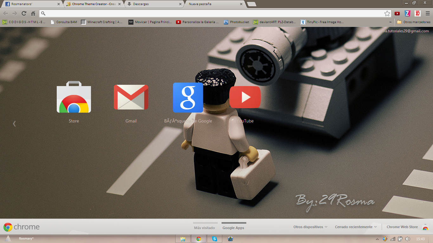Launch the Gmail app icon
Screen dimensions: 433x243
131,97
